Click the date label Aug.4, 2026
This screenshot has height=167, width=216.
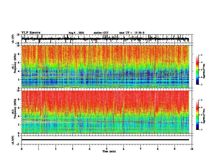coord(76,33)
